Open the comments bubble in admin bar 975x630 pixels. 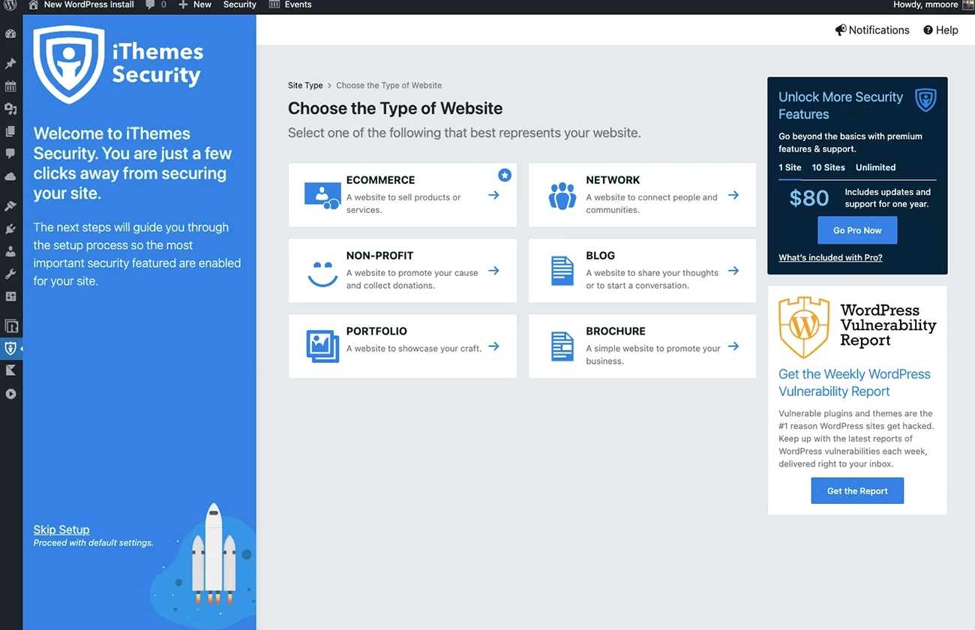156,4
